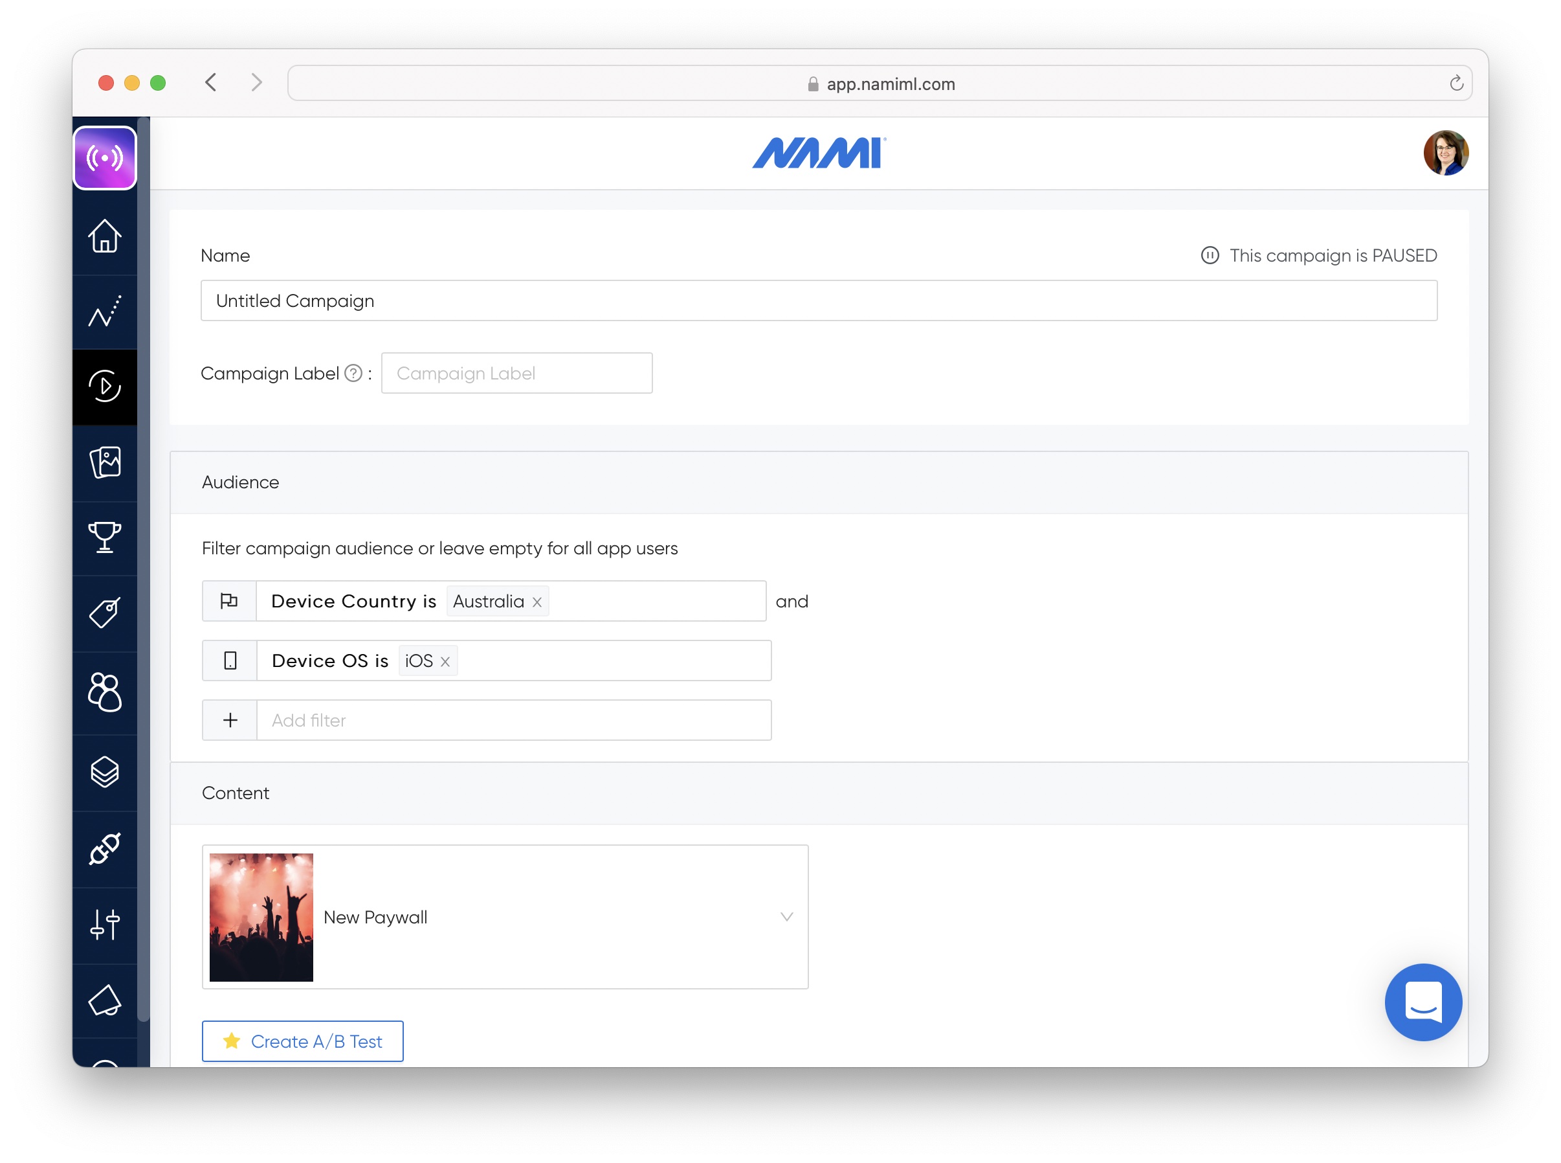
Task: Select the Campaigns play icon in sidebar
Action: point(105,387)
